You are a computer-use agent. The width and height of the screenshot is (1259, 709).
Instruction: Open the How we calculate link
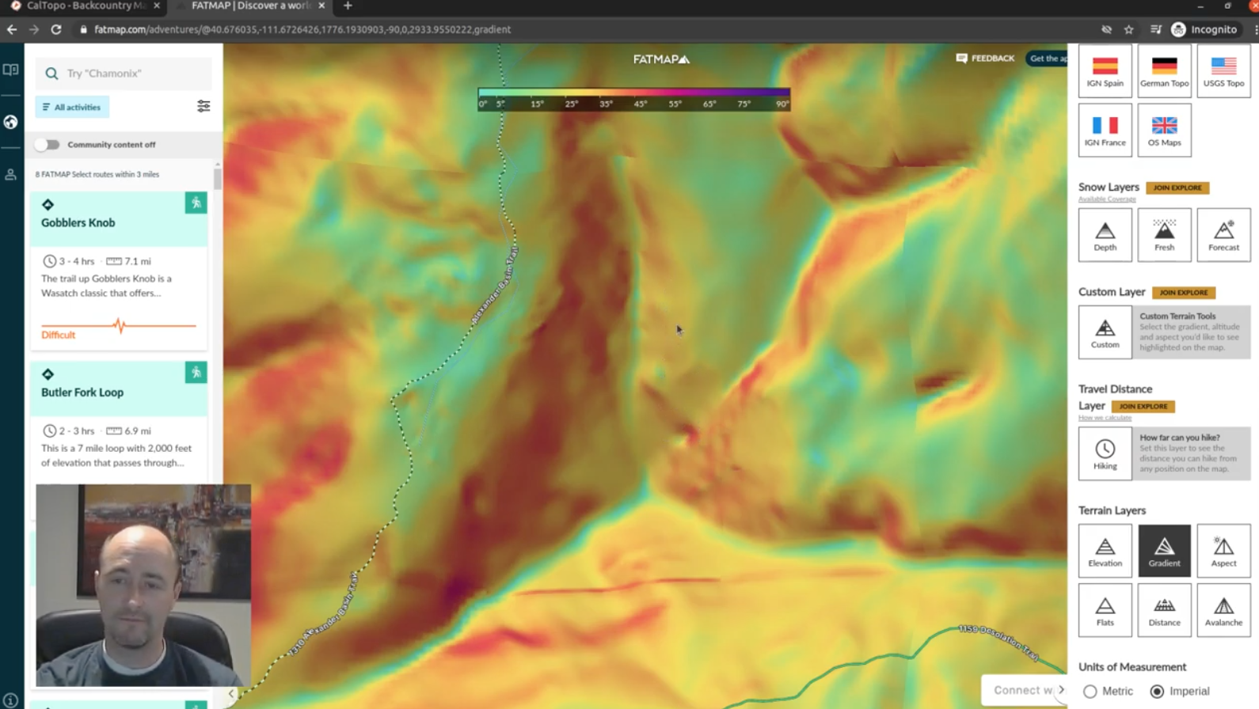pos(1105,418)
